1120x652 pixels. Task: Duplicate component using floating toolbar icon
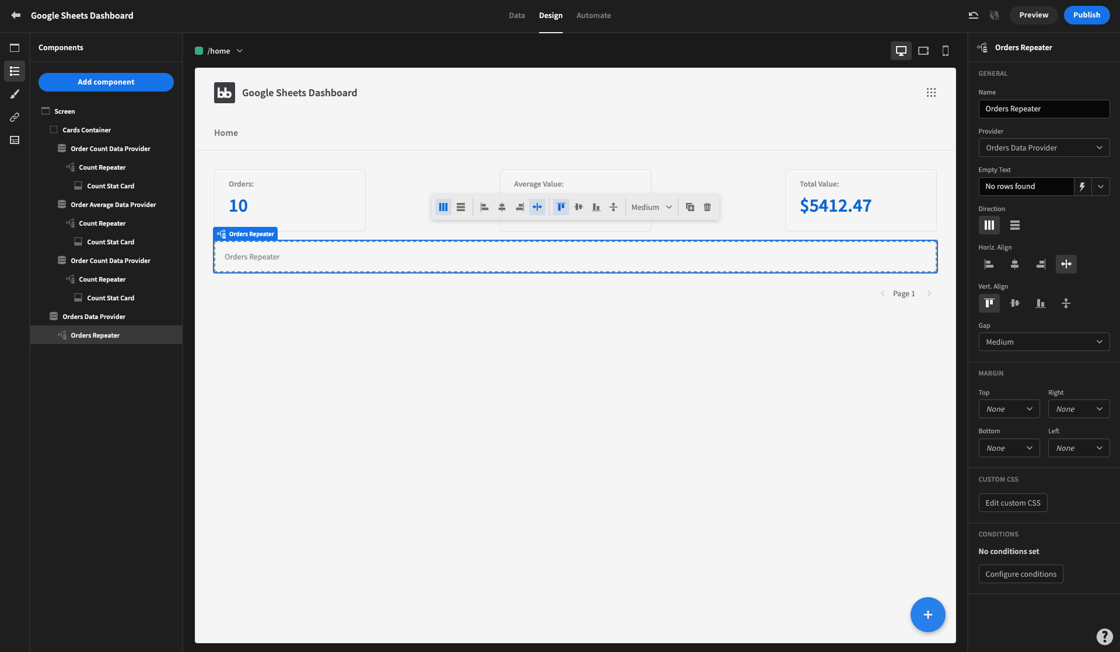click(690, 207)
